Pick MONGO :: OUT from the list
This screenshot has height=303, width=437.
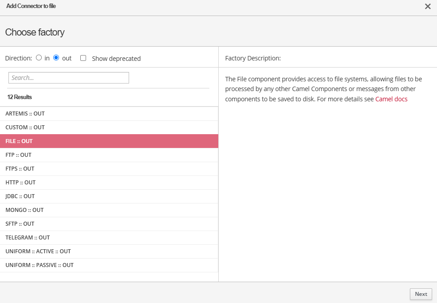(24, 210)
